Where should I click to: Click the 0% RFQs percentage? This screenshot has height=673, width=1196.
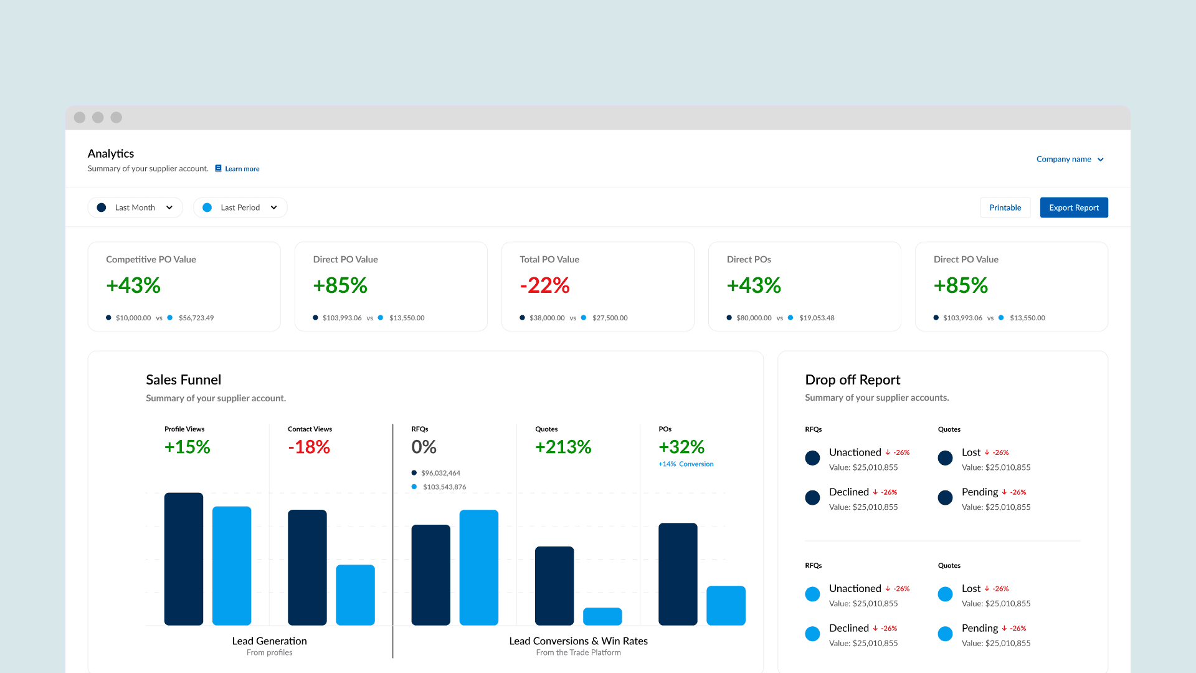point(424,447)
